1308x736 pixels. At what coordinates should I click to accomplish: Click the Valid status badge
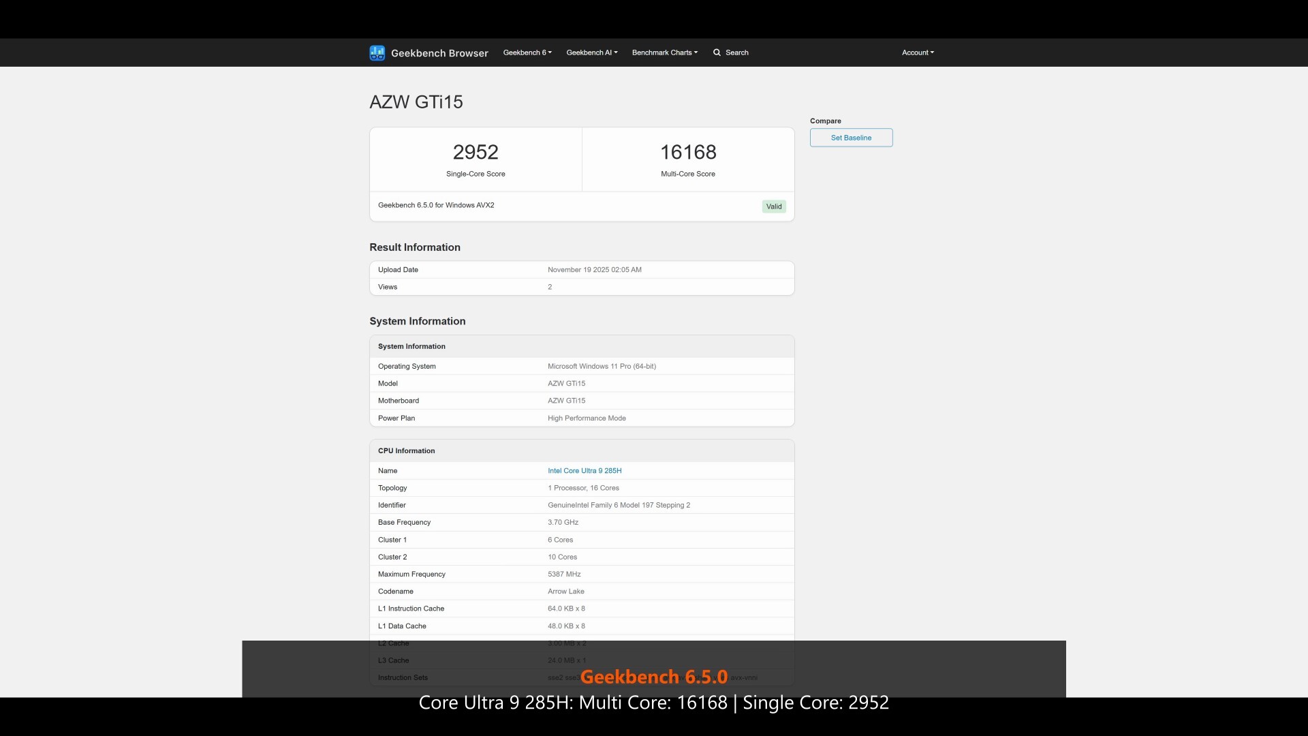point(774,206)
